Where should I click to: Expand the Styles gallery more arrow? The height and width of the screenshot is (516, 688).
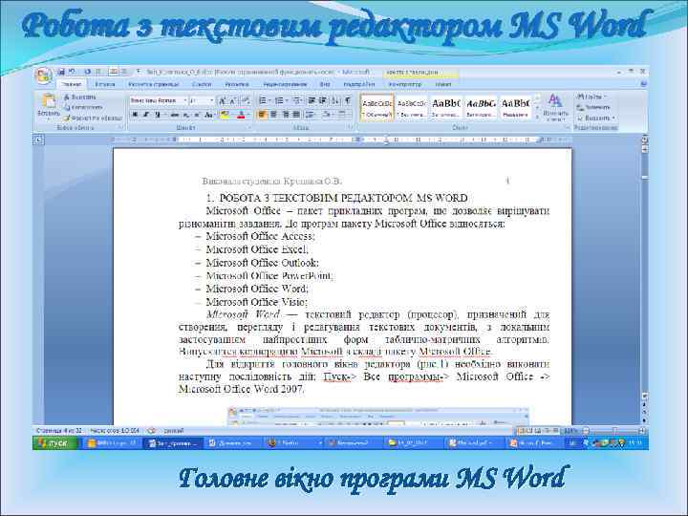537,118
